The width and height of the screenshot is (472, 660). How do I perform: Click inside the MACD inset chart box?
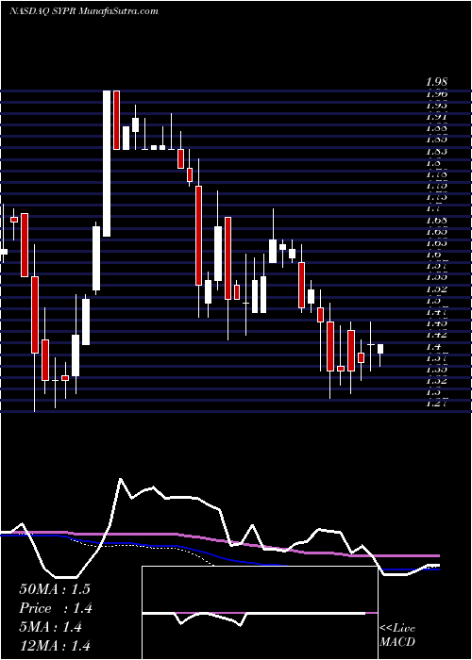point(260,613)
